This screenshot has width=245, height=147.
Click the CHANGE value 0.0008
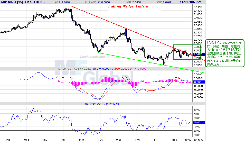[106, 2]
